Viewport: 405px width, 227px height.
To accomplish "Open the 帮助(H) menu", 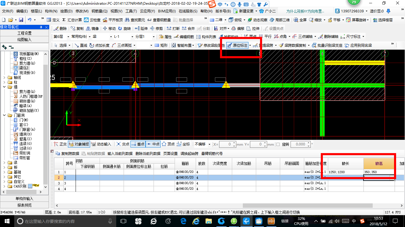I will (207, 11).
